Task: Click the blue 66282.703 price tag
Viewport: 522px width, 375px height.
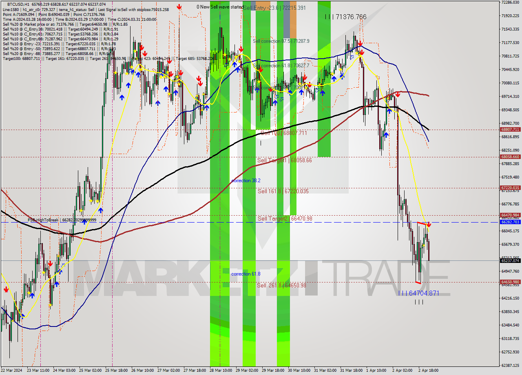Action: [510, 222]
